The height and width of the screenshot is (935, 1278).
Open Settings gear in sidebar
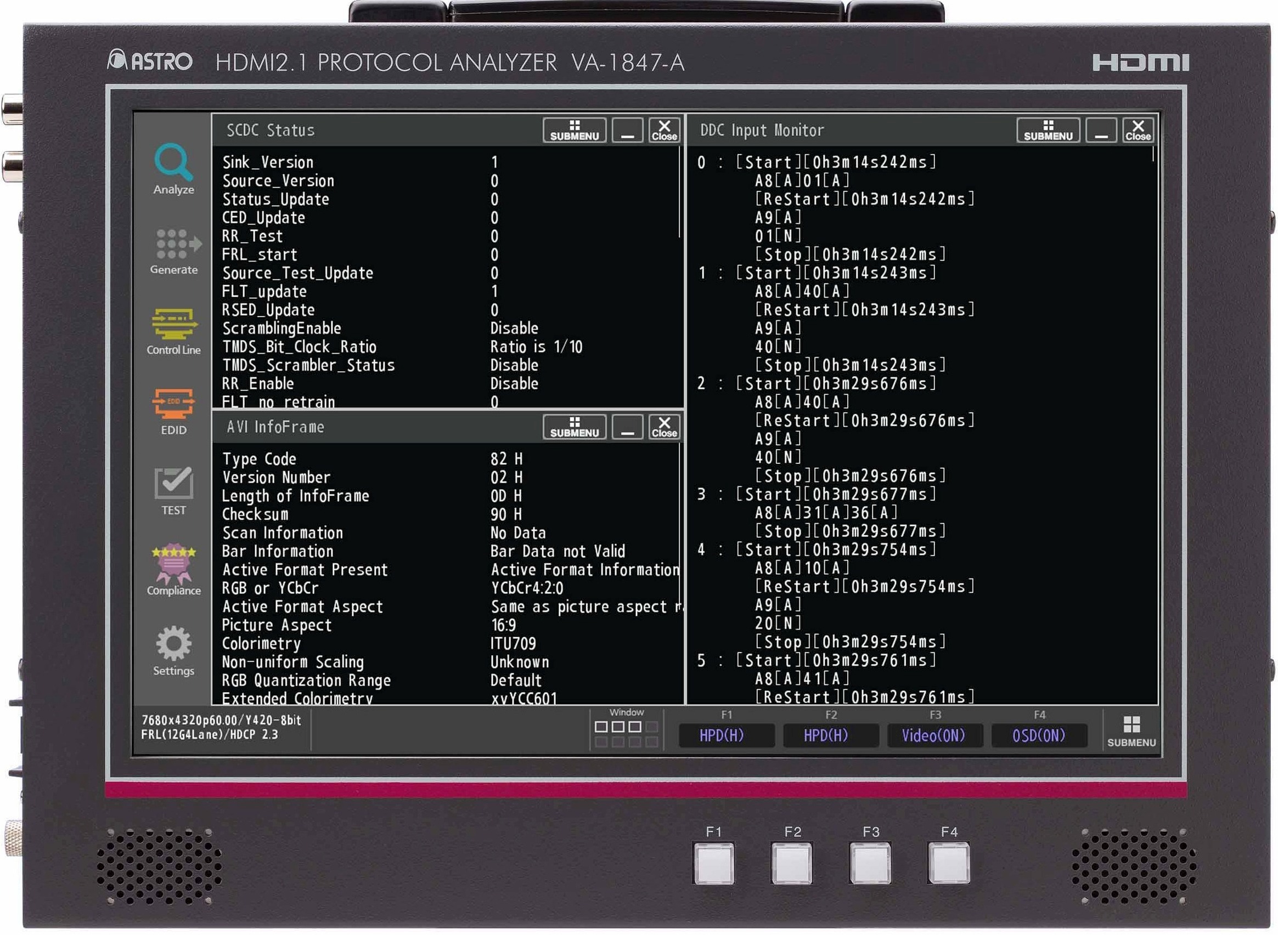tap(173, 651)
